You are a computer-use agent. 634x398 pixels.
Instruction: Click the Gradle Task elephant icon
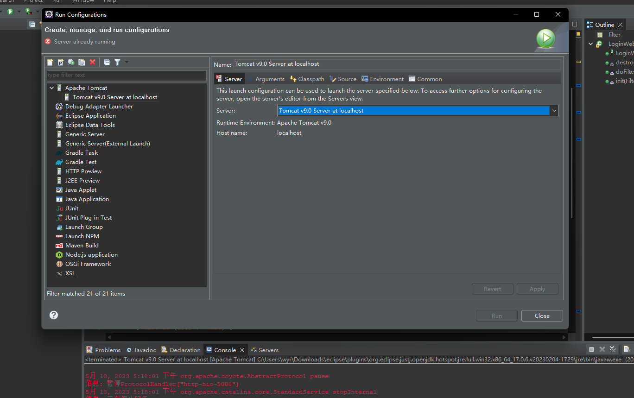pyautogui.click(x=59, y=152)
